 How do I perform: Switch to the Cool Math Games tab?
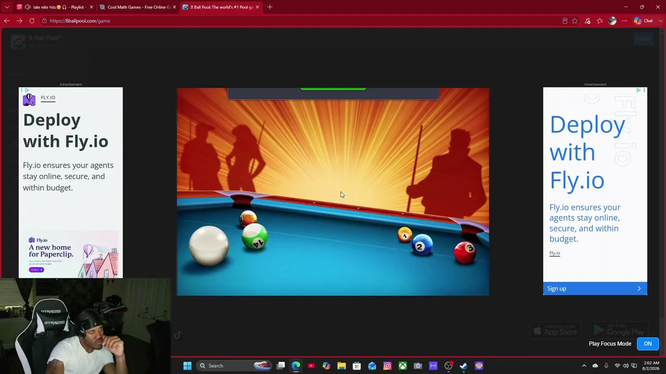point(138,7)
